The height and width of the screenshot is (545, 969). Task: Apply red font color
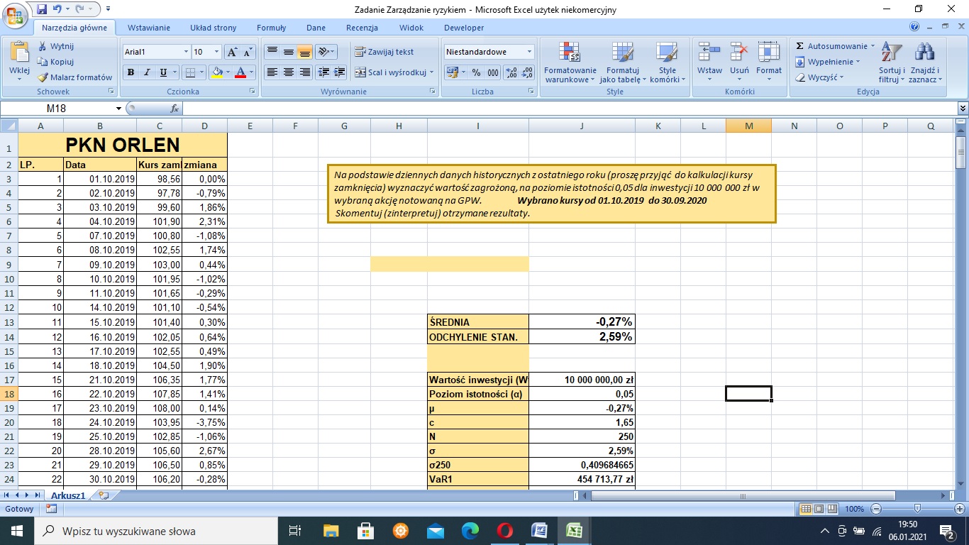[240, 72]
